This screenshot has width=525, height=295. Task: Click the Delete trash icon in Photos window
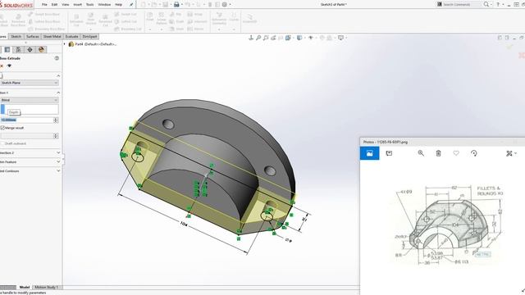click(438, 153)
